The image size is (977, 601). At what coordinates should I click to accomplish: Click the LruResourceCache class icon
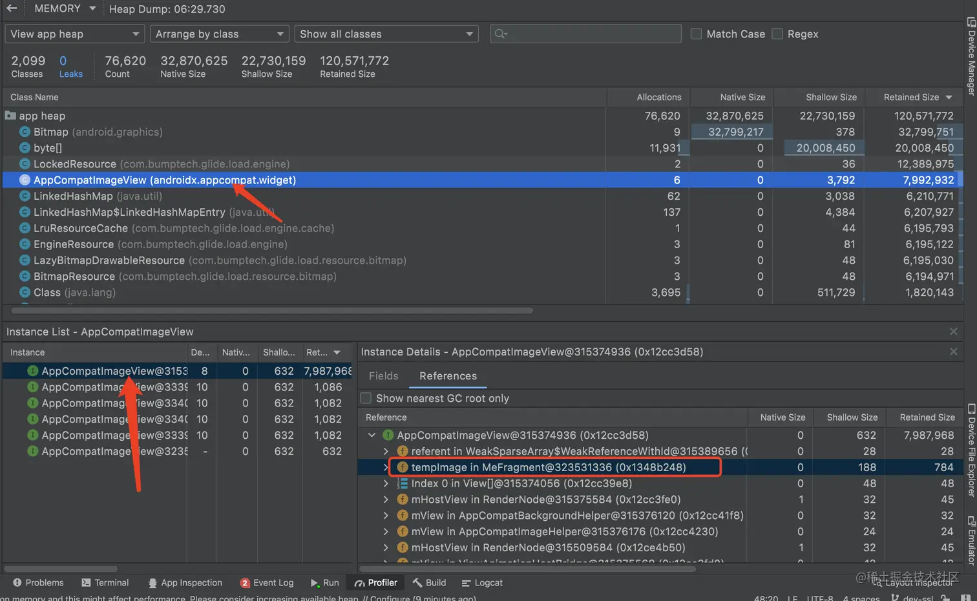tap(25, 228)
